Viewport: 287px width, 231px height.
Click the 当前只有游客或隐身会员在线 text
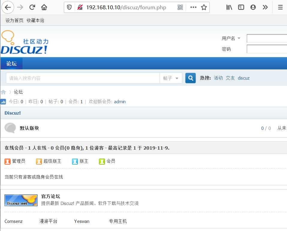[x=34, y=177]
